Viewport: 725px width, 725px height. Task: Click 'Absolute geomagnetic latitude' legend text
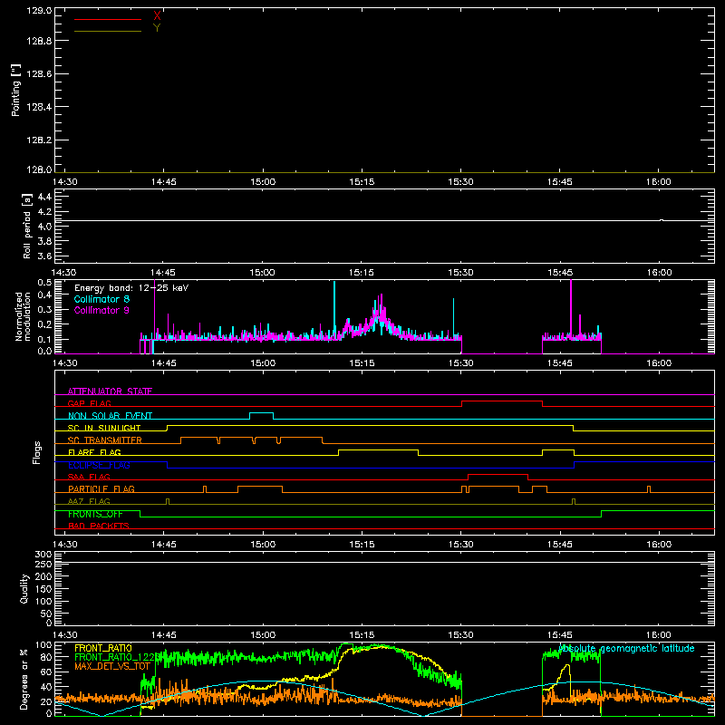(x=626, y=649)
